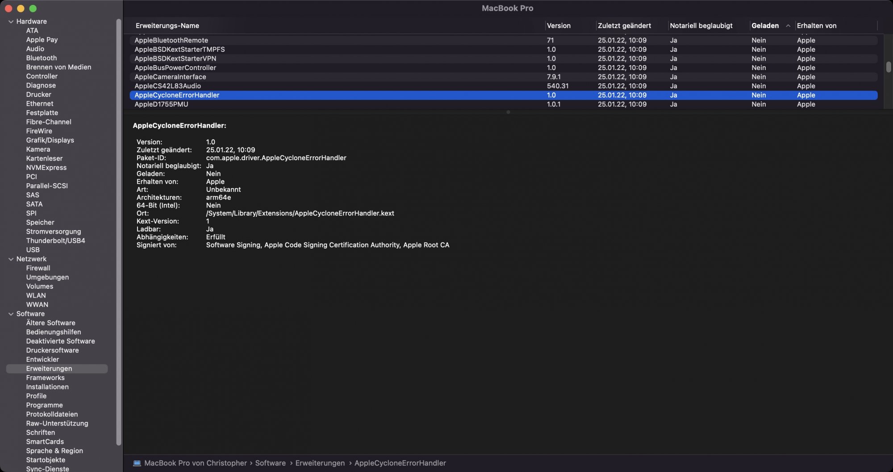Open Apple Pay in the sidebar

(42, 40)
